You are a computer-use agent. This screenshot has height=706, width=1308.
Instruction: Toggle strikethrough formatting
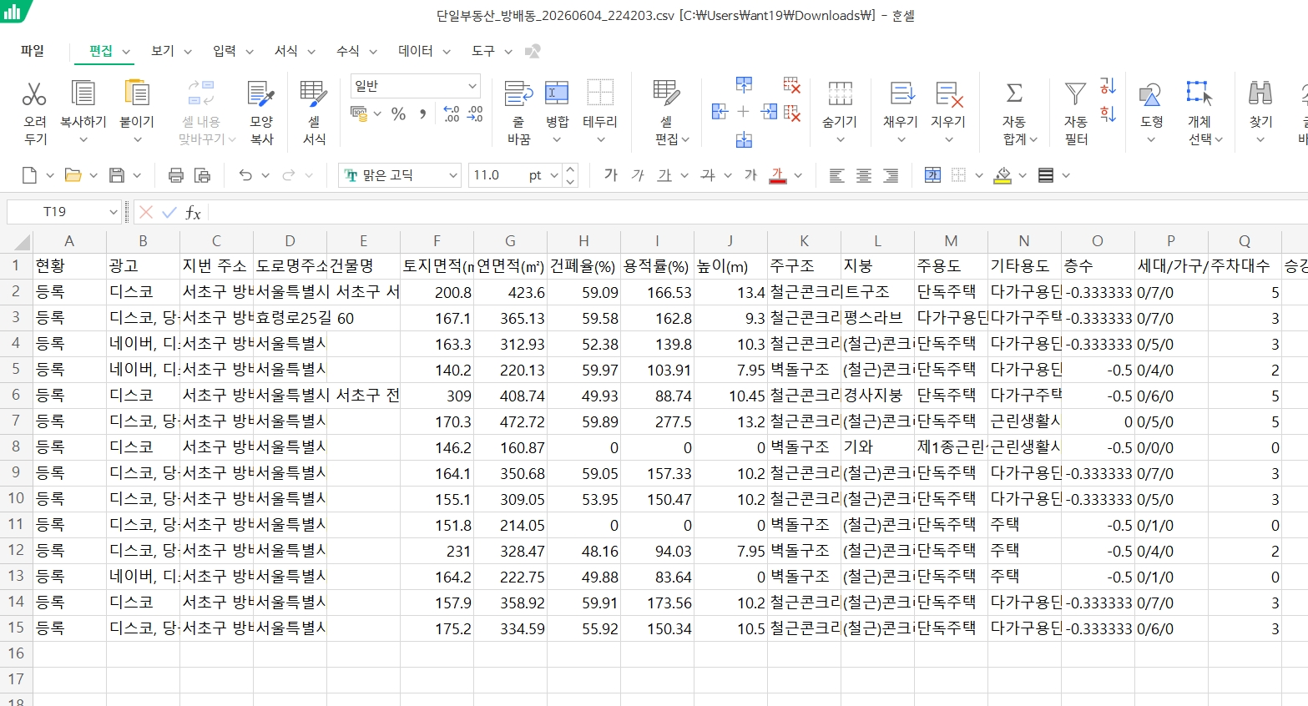click(708, 175)
